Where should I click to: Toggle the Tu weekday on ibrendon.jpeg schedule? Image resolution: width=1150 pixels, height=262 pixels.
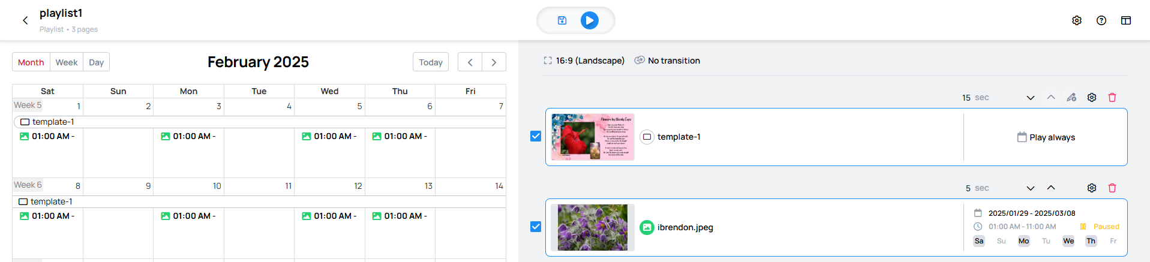(x=1046, y=241)
